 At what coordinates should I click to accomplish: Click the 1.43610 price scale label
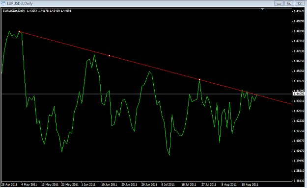tap(299, 101)
